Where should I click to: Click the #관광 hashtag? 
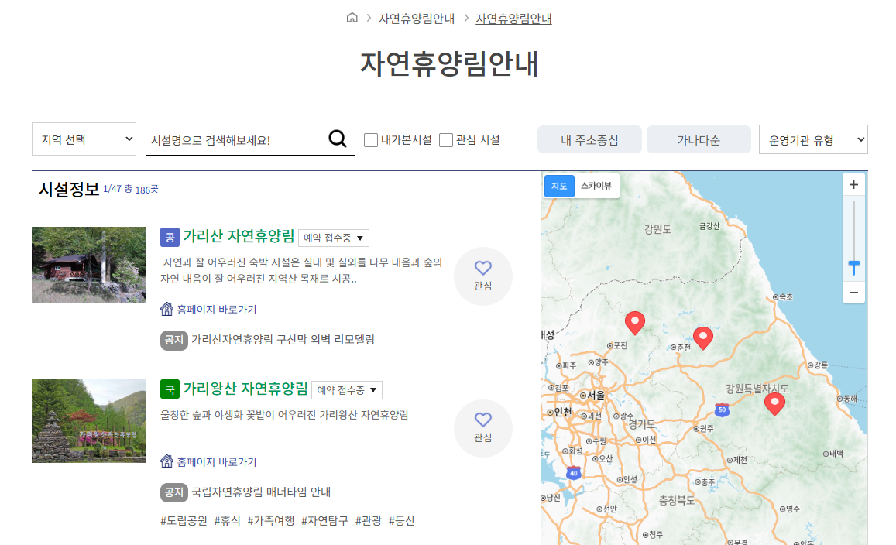point(368,520)
